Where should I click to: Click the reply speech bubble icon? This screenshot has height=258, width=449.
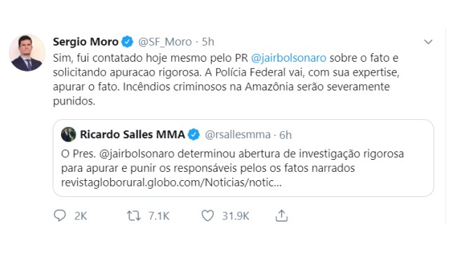tap(60, 216)
